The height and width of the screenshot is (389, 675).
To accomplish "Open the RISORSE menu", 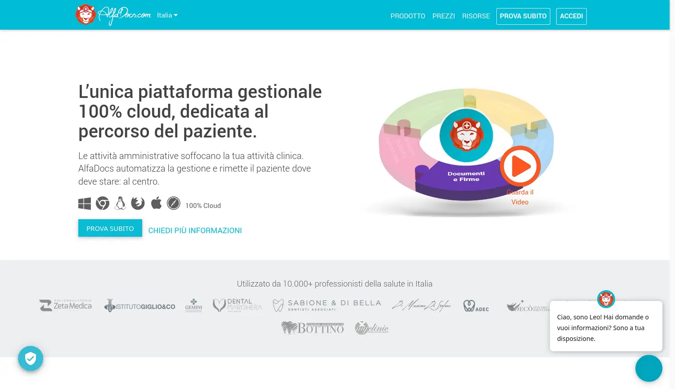I will [x=476, y=16].
